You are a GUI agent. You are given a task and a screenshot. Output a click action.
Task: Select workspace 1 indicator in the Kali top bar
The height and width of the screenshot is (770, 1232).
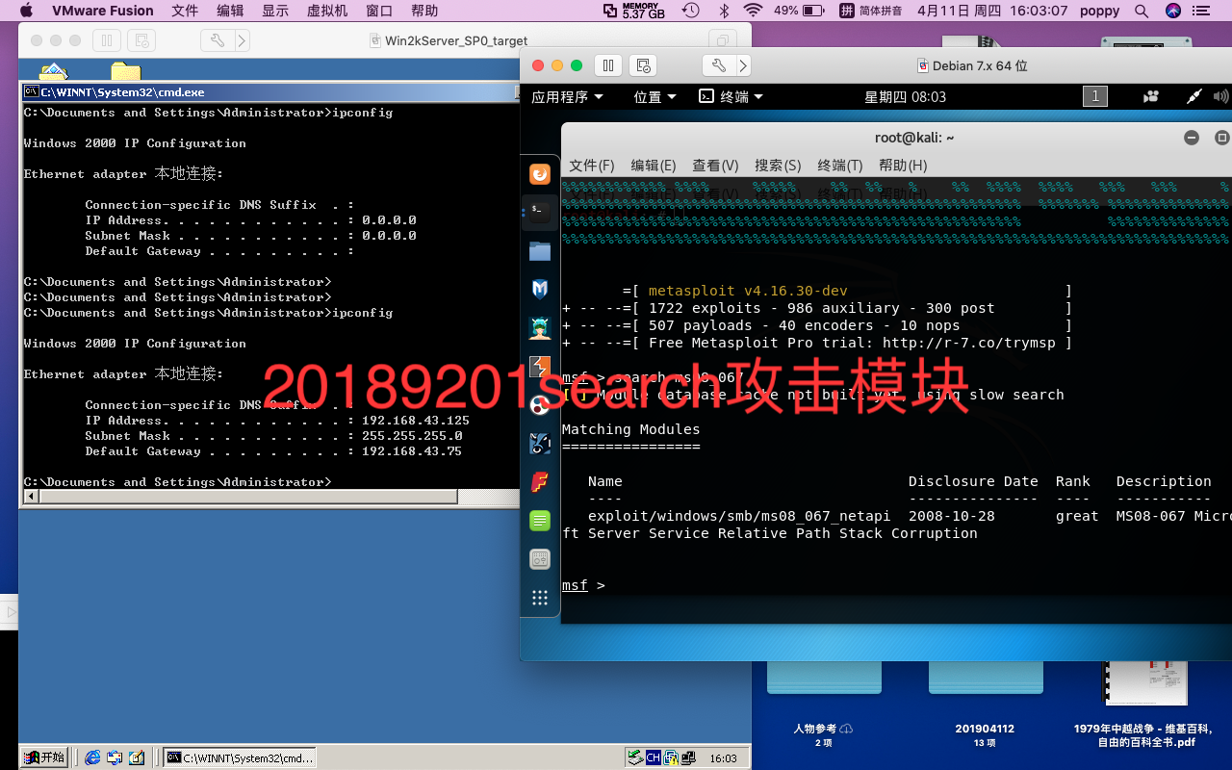point(1094,96)
